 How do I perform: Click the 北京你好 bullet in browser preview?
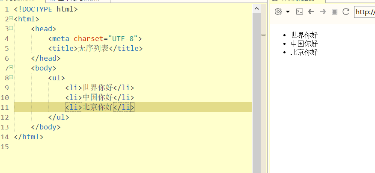pyautogui.click(x=304, y=52)
